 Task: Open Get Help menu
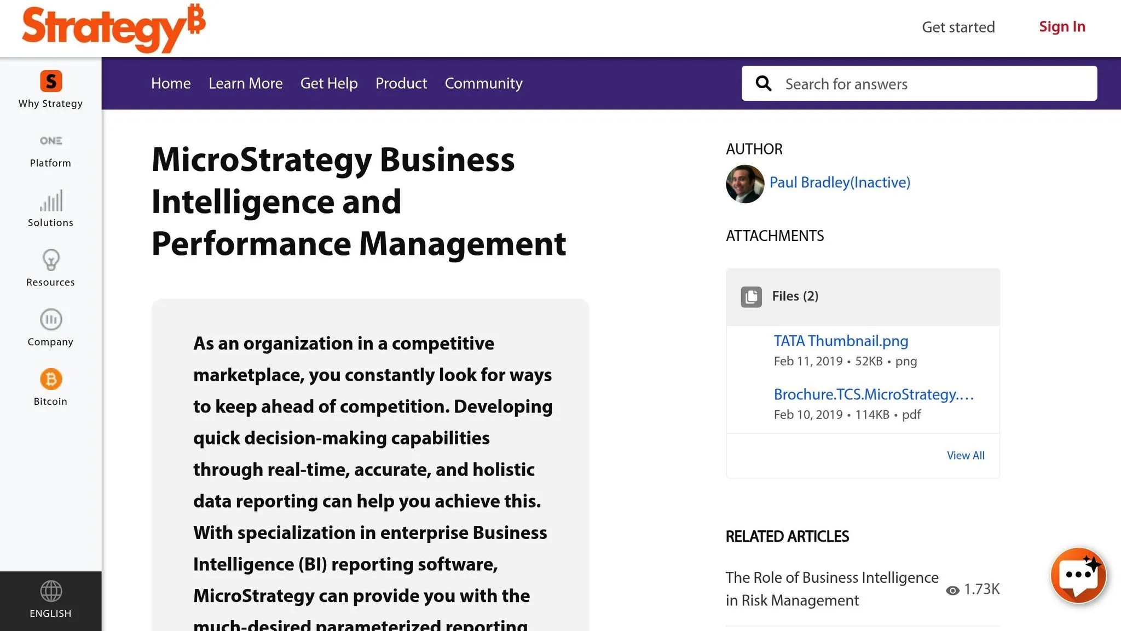[x=329, y=83]
